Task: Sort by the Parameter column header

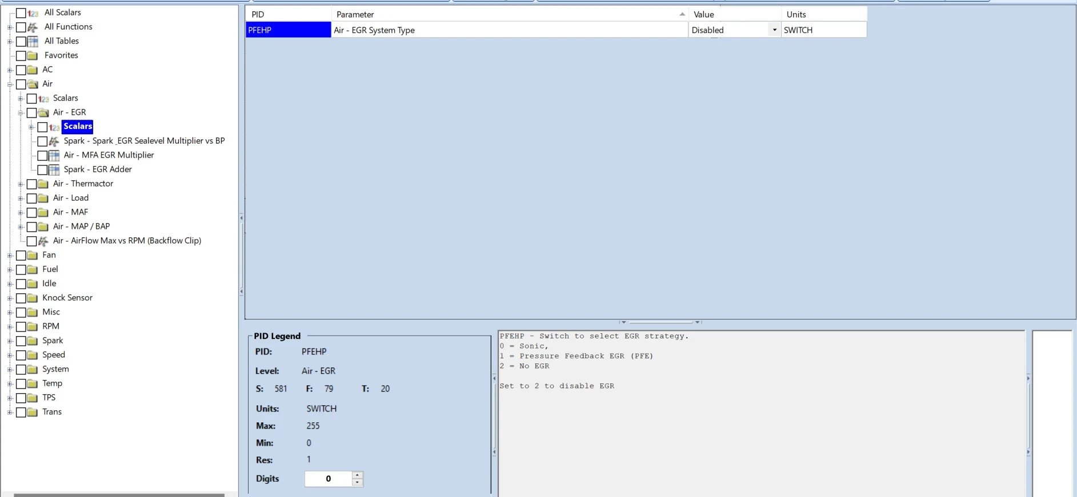Action: (x=510, y=14)
